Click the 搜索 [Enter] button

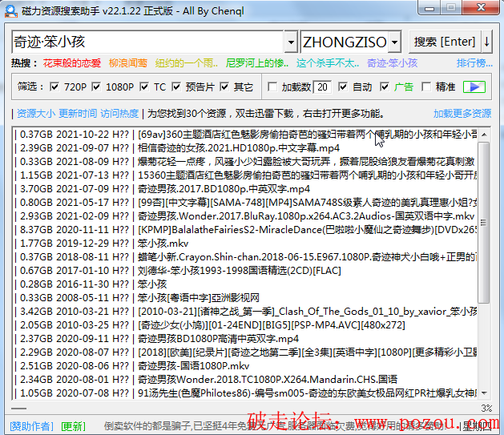click(x=445, y=42)
